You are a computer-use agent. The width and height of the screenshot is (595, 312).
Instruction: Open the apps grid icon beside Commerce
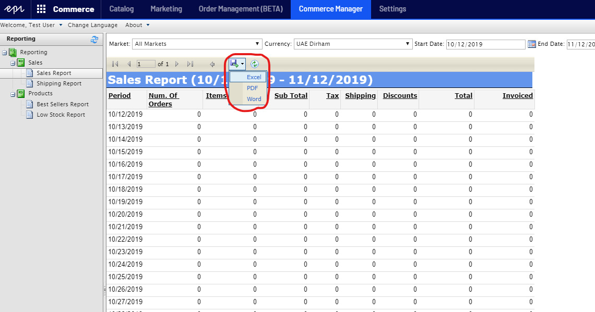tap(41, 9)
